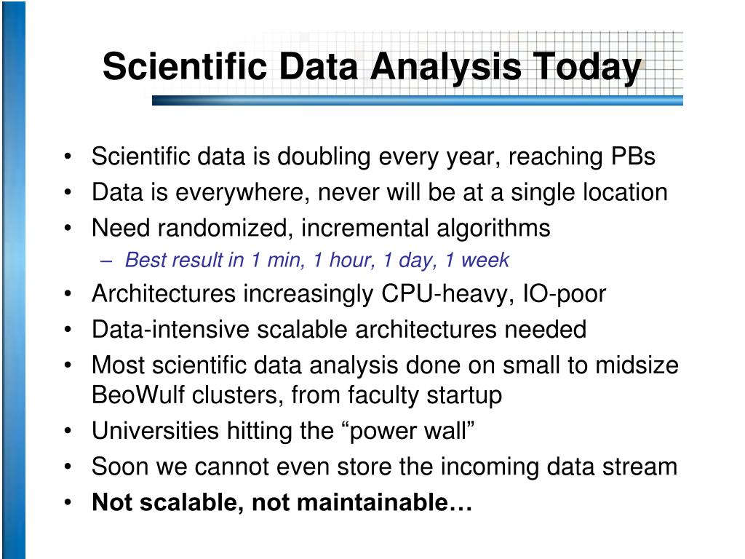Select 'Need randomized, incremental algorithms' text
The width and height of the screenshot is (745, 559).
tap(321, 229)
